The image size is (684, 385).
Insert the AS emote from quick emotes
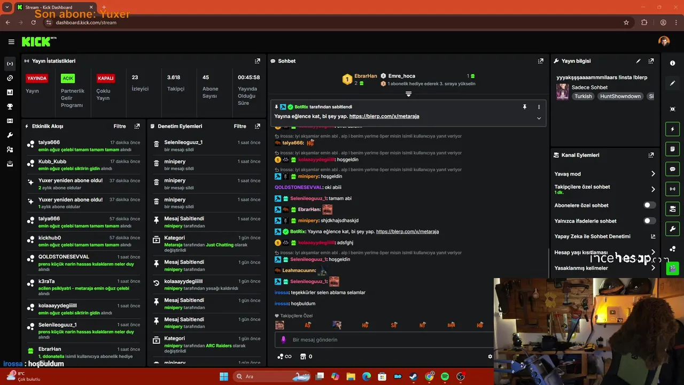coord(308,325)
